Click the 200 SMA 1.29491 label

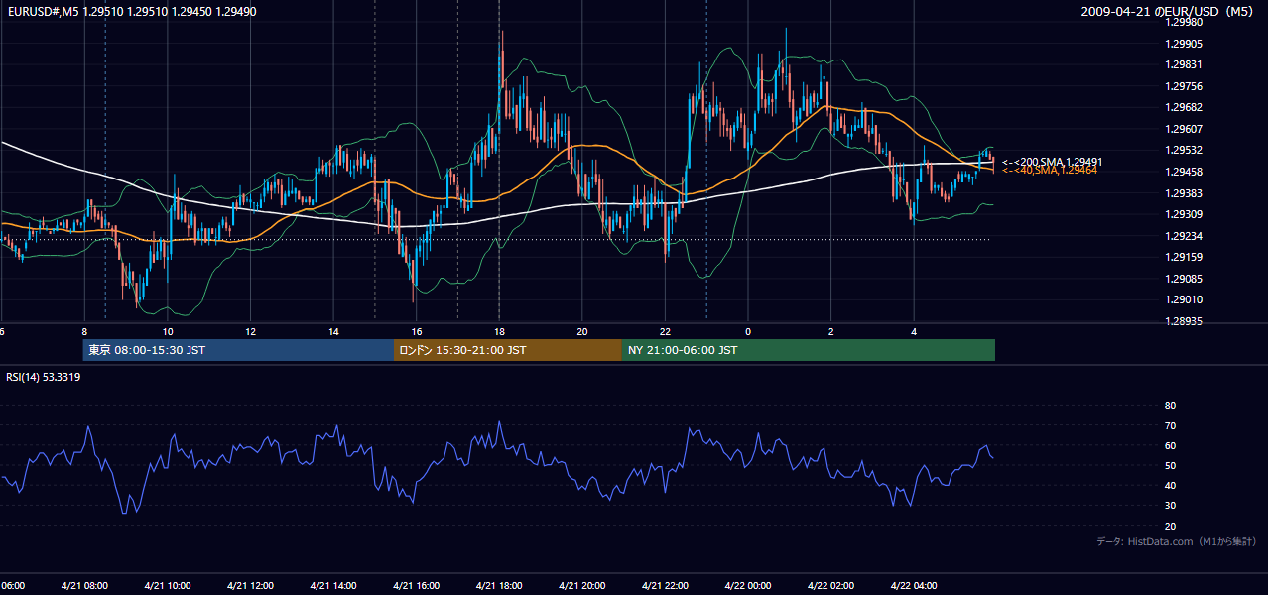coord(1052,161)
